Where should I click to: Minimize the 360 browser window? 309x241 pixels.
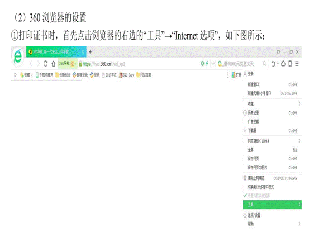pos(285,52)
